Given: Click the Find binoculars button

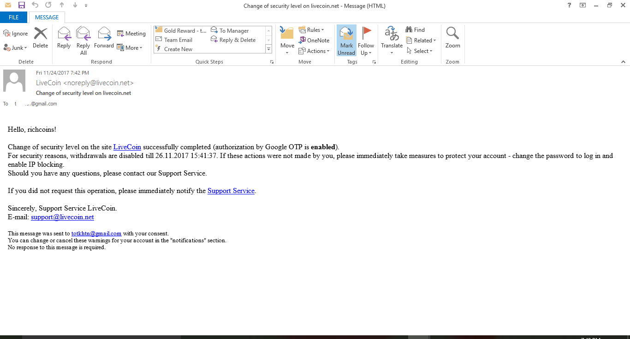Looking at the screenshot, I should pos(415,29).
